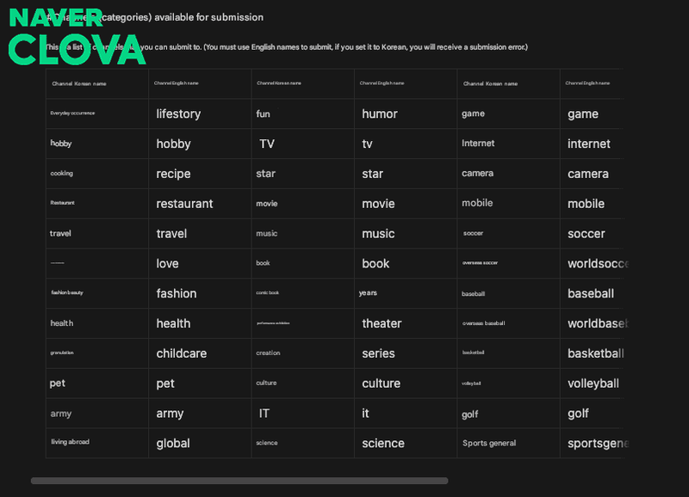Click the last 'Channel English name' column header
Image resolution: width=689 pixels, height=497 pixels.
coord(593,83)
